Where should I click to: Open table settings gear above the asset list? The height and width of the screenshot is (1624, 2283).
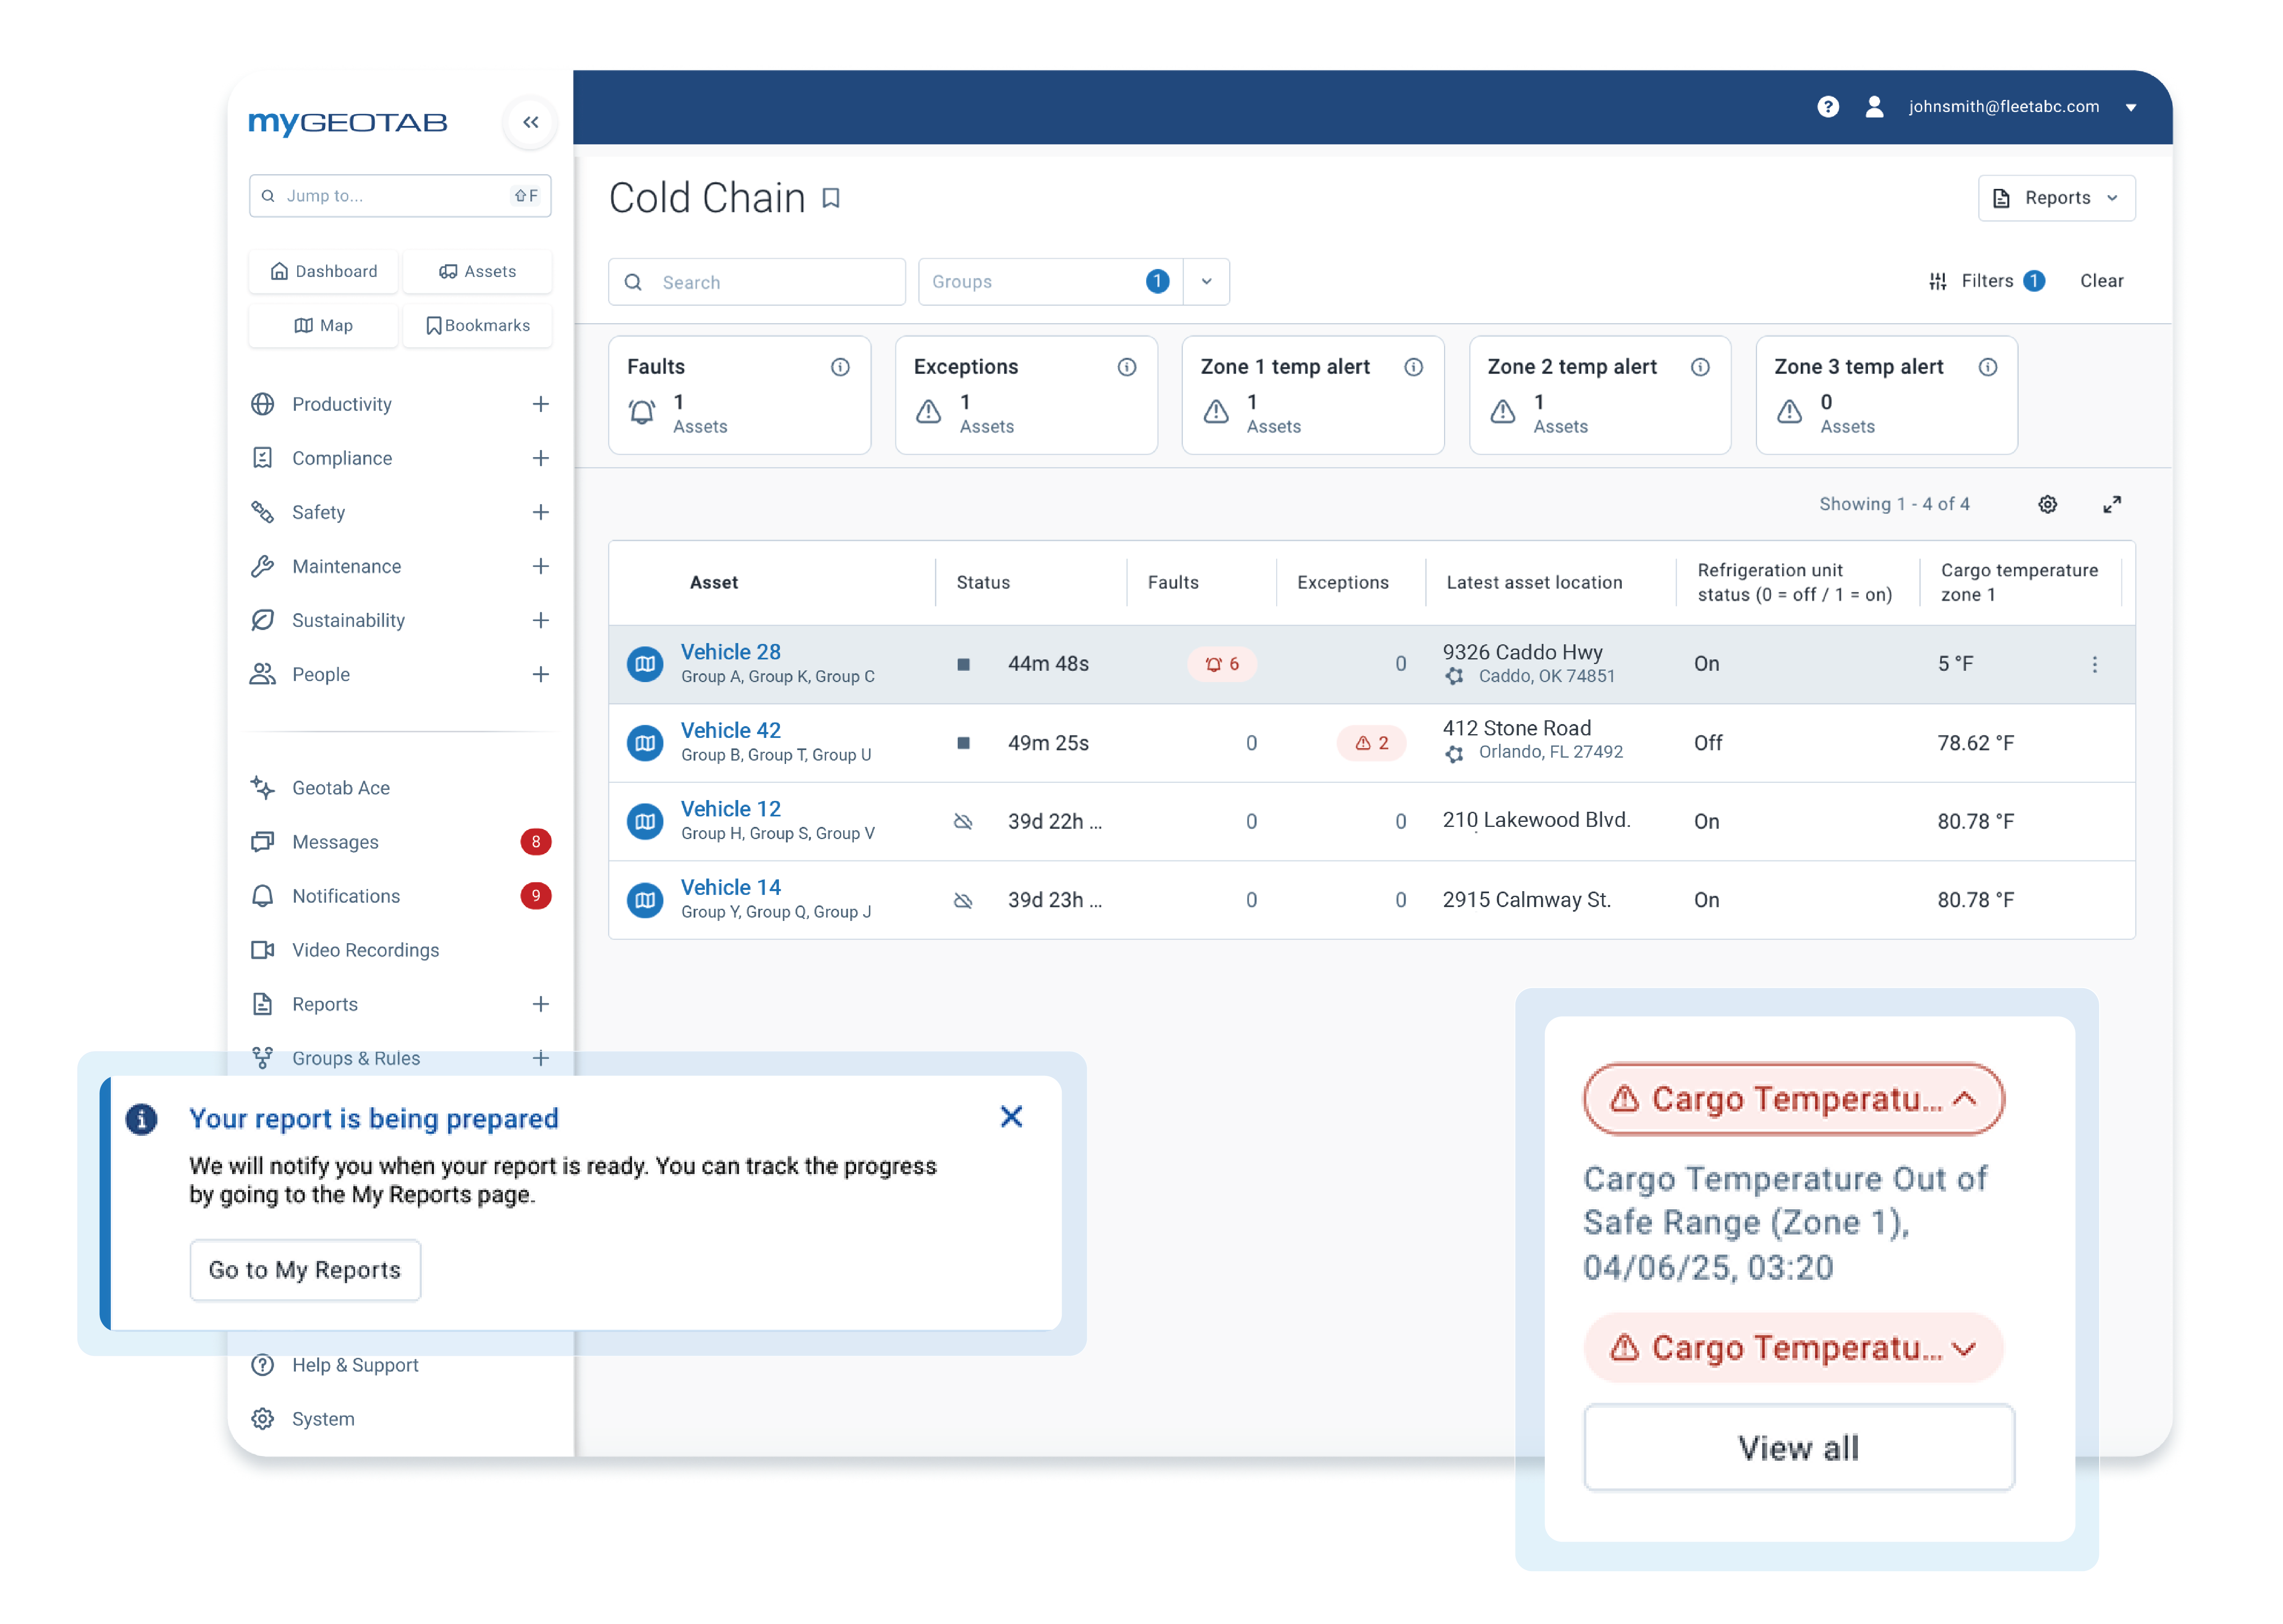2047,504
